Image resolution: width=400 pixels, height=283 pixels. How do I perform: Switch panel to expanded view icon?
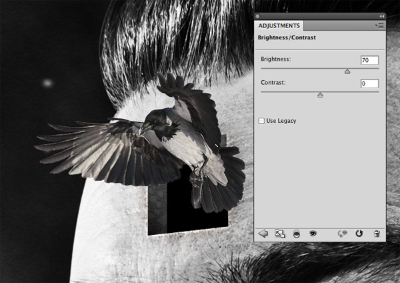click(x=280, y=234)
